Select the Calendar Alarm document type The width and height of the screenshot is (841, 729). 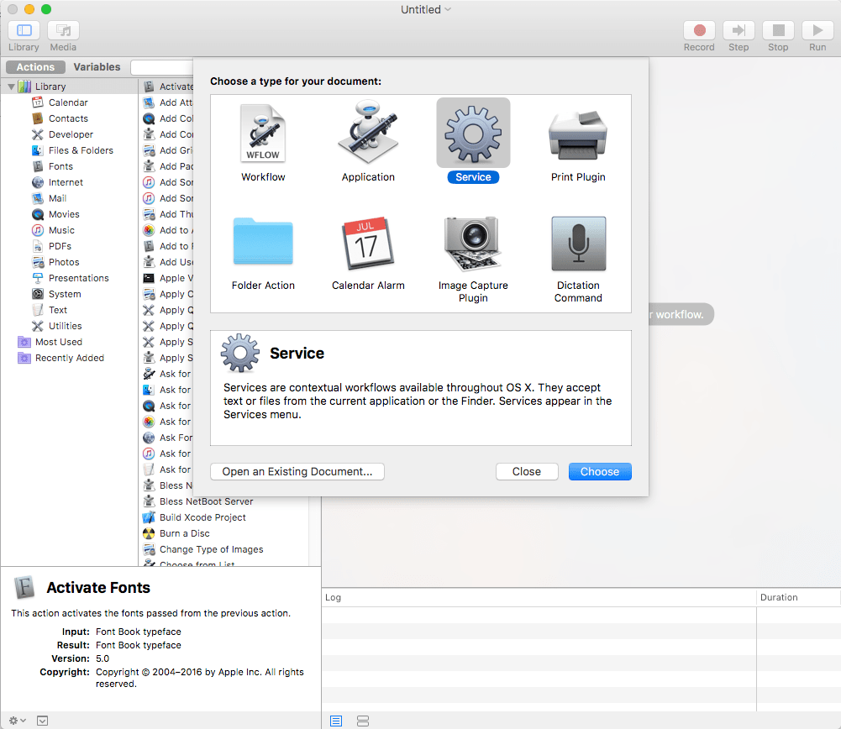coord(368,252)
